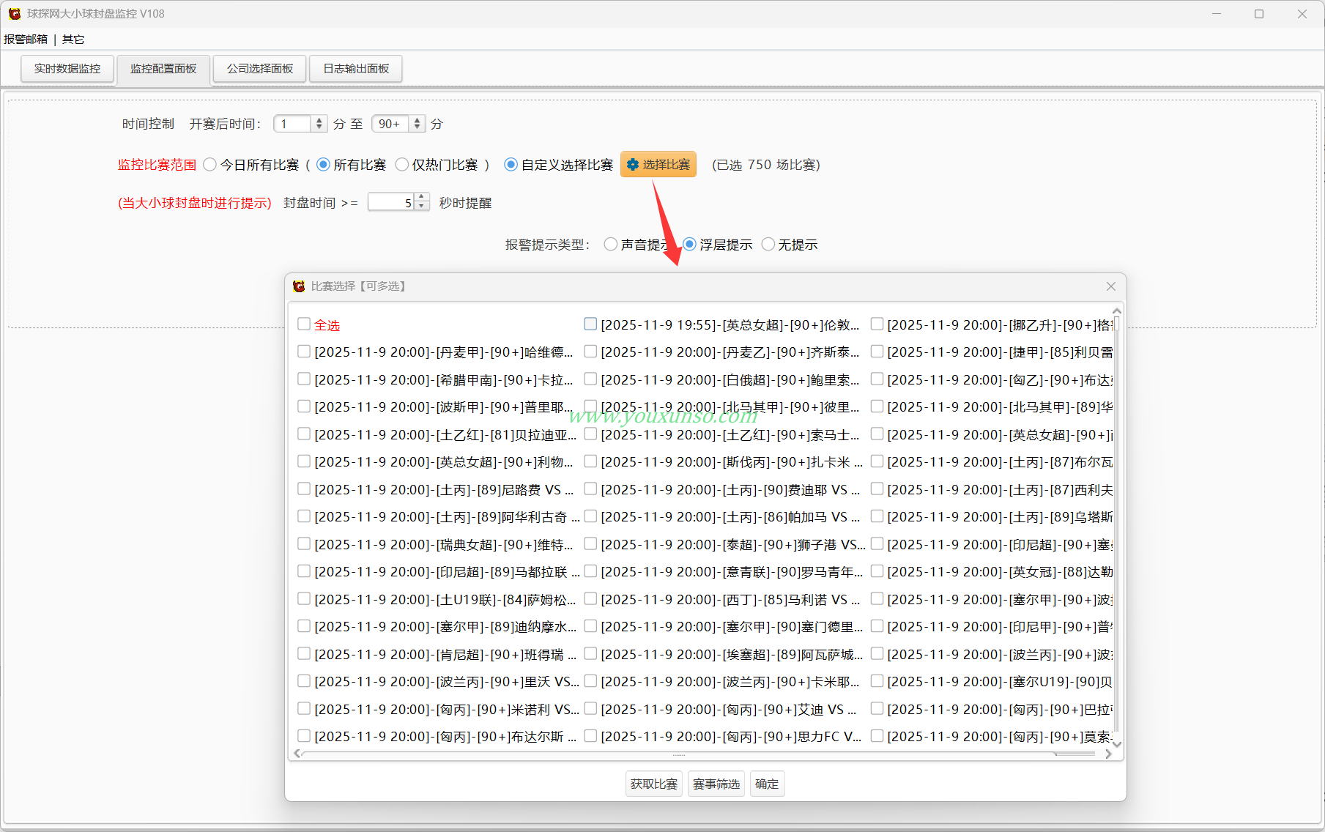
Task: Switch to the 日志输出面板 tab
Action: [x=356, y=69]
